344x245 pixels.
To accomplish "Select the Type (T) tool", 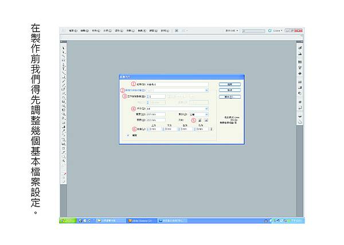I will [64, 69].
